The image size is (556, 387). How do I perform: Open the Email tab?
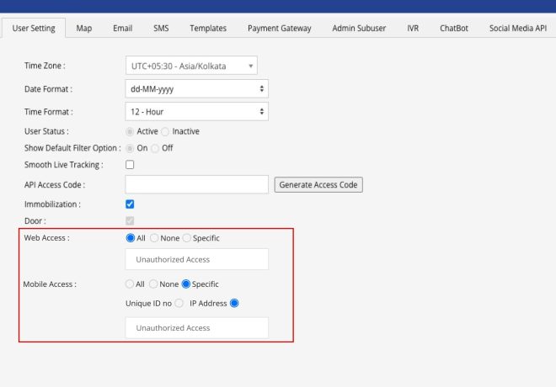[122, 28]
